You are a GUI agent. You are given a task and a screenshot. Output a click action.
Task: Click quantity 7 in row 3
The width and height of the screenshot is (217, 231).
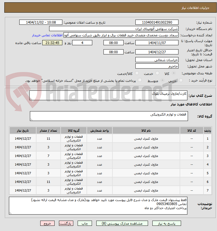(x=48, y=156)
